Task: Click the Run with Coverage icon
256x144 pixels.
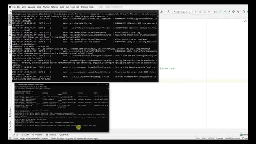Action: [x=205, y=12]
